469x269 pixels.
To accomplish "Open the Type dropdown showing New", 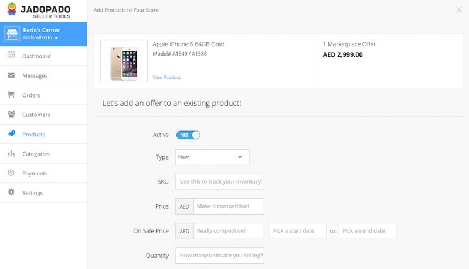I will [x=212, y=157].
